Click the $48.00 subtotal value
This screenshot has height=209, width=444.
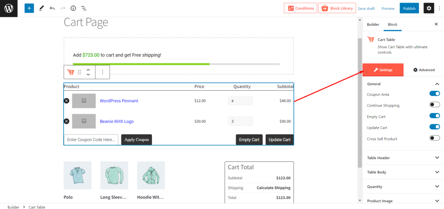click(285, 101)
